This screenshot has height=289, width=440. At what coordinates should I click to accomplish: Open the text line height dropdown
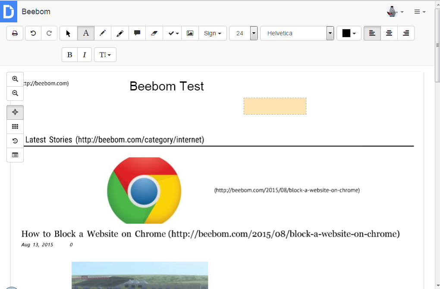(x=105, y=55)
